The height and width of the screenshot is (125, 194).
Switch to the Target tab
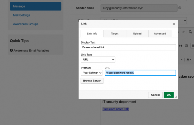[115, 34]
